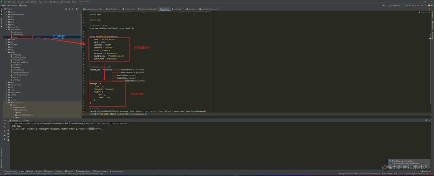Viewport: 434px width, 176px height.
Task: Open the Debug tool window
Action: tap(30, 171)
